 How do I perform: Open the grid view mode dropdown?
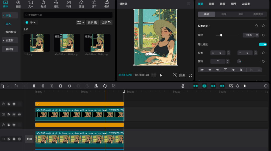point(81,22)
